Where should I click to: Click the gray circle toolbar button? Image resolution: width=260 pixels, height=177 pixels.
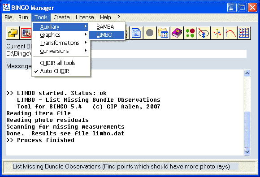click(150, 33)
